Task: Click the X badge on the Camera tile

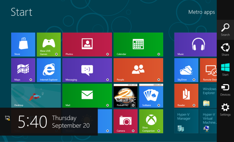Action: click(x=133, y=131)
